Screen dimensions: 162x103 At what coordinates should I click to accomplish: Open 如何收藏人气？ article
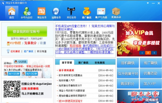coord(67,81)
